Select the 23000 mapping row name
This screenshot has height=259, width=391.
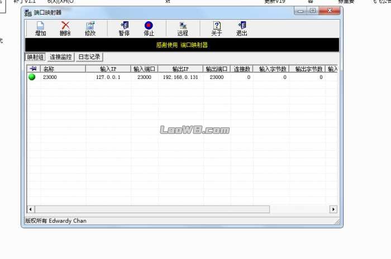tap(50, 77)
